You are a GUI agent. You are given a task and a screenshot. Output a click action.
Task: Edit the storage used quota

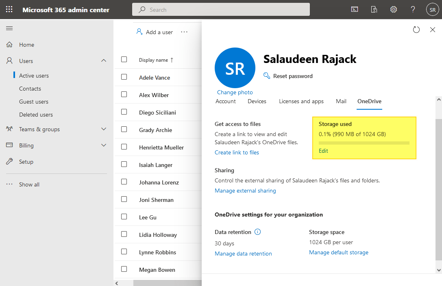coord(323,151)
